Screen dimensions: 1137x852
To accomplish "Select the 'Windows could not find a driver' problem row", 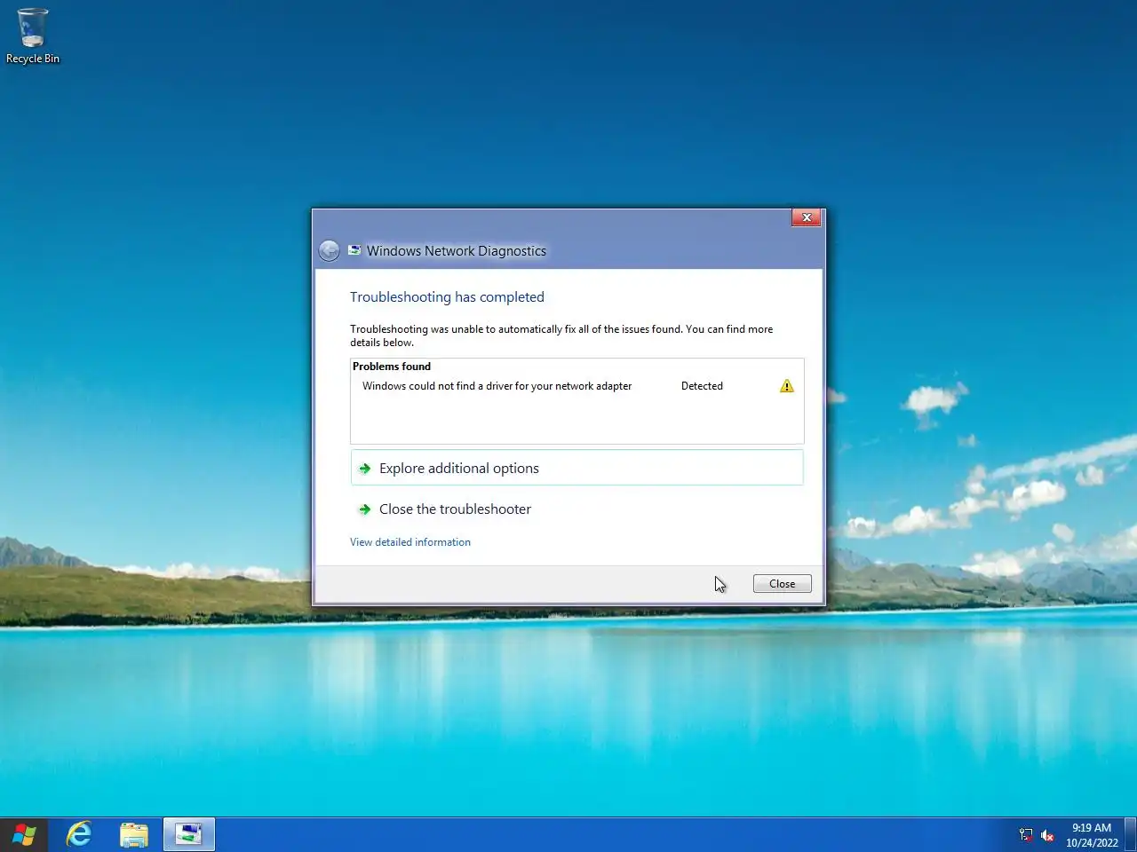I will 576,386.
